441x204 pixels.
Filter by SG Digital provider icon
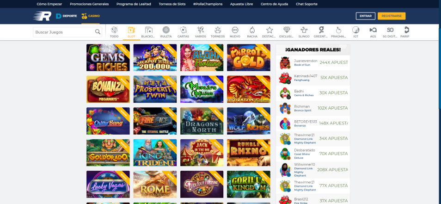tap(390, 30)
